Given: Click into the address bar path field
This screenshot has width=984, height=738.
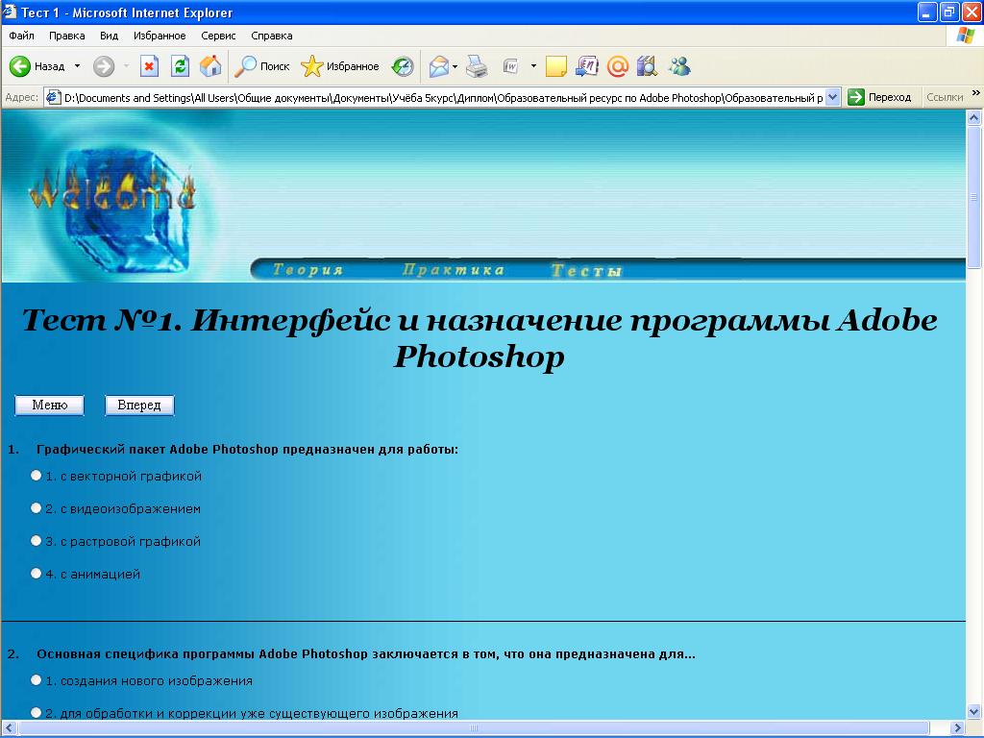Looking at the screenshot, I should [443, 97].
